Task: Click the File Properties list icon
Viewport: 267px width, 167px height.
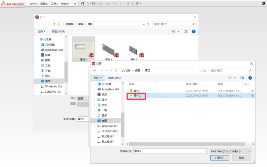Action: (133, 3)
